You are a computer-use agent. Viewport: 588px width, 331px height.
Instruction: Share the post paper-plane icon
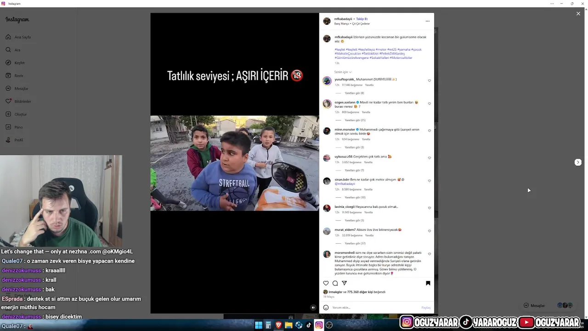(x=344, y=283)
